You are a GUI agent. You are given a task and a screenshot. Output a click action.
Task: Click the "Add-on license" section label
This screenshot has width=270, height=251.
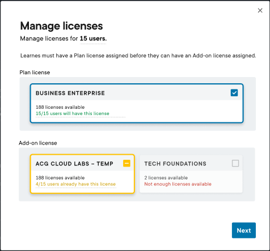(38, 143)
